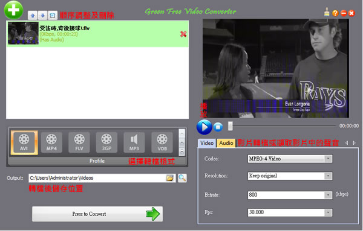The width and height of the screenshot is (363, 231).
Task: Click the 00:00:00 time display
Action: coord(349,126)
